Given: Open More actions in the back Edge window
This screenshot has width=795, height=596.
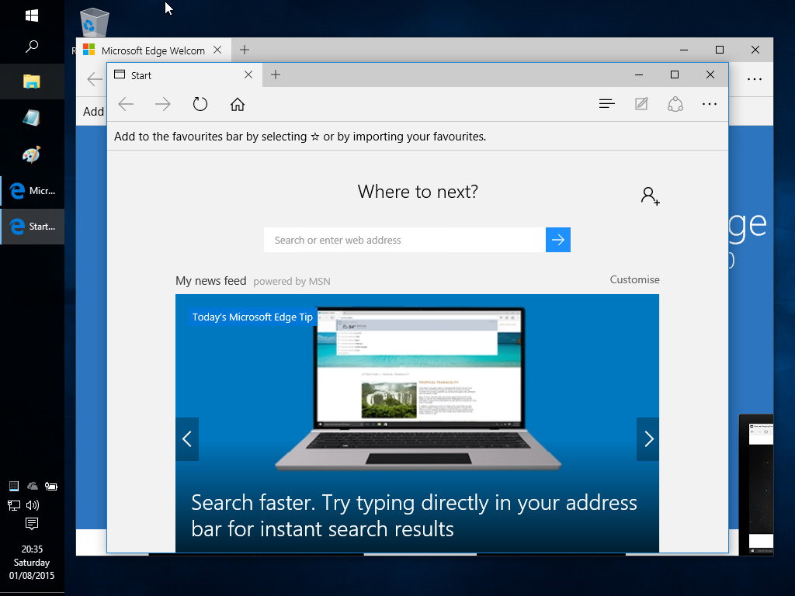Looking at the screenshot, I should tap(755, 79).
